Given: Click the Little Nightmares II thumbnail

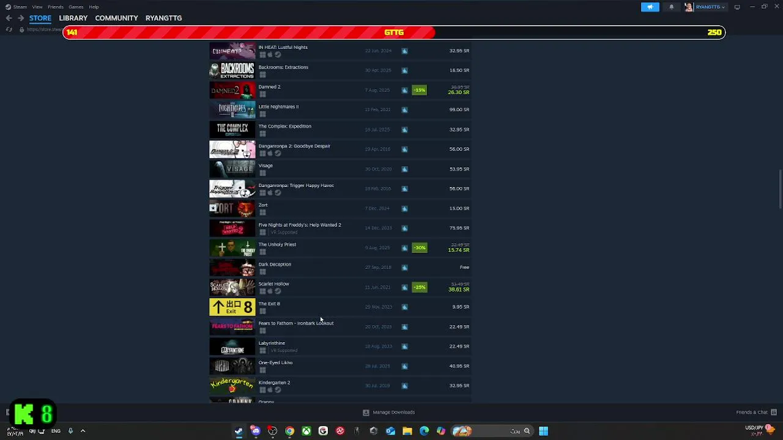Looking at the screenshot, I should coord(232,110).
